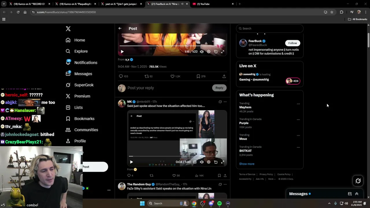Image resolution: width=370 pixels, height=208 pixels.
Task: Click the X logo in sidebar
Action: tap(68, 29)
